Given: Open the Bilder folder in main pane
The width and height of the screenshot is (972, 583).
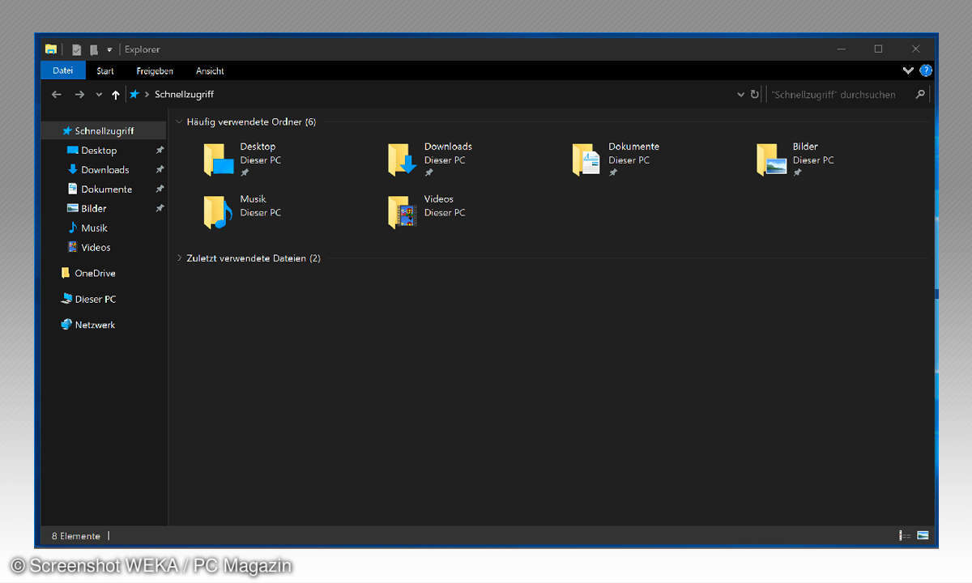Looking at the screenshot, I should (x=771, y=160).
